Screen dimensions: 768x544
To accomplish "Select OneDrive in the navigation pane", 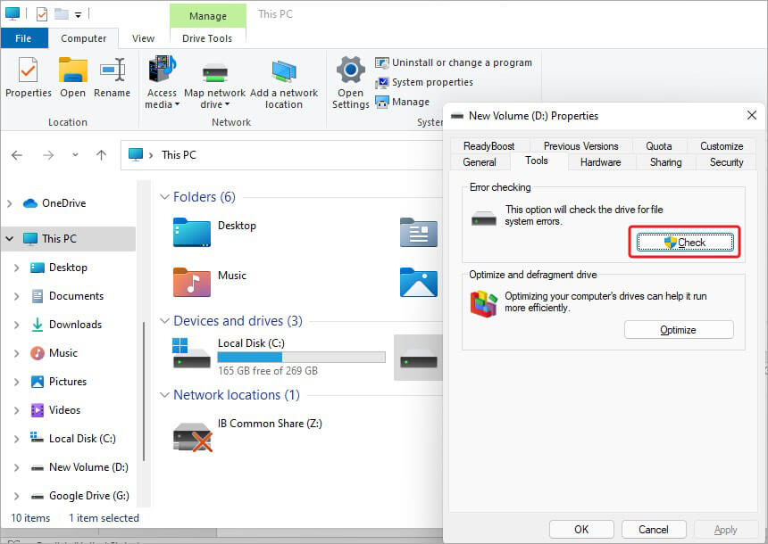I will coord(65,202).
